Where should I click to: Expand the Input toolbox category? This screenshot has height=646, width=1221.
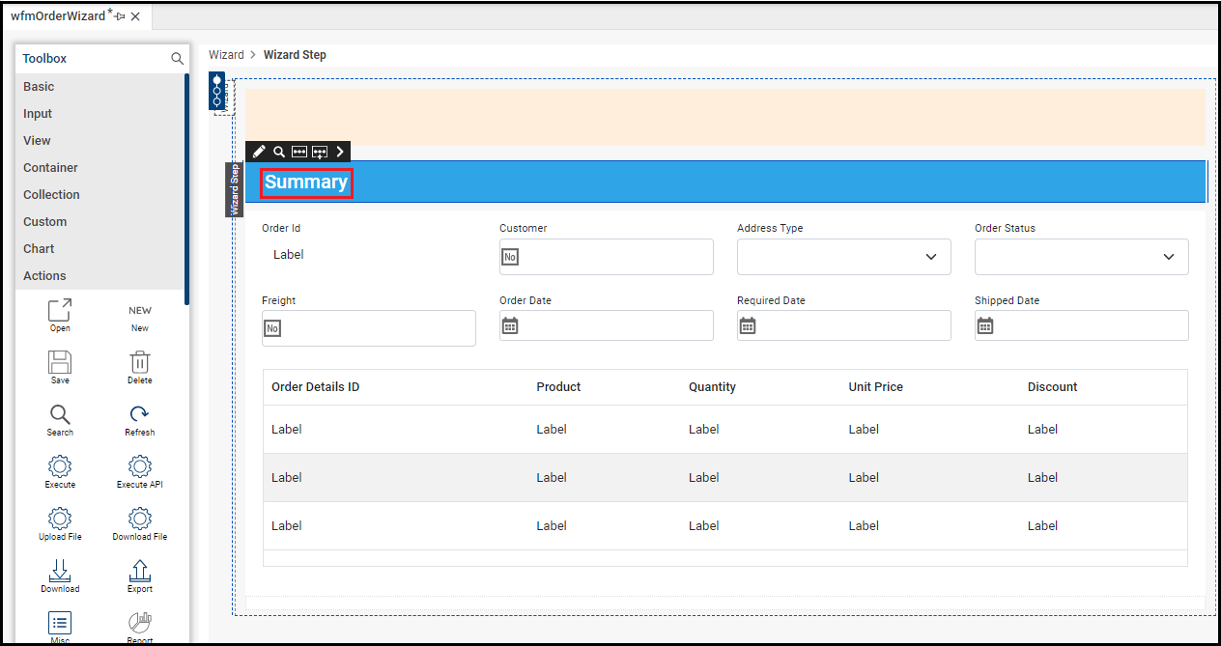click(x=100, y=114)
